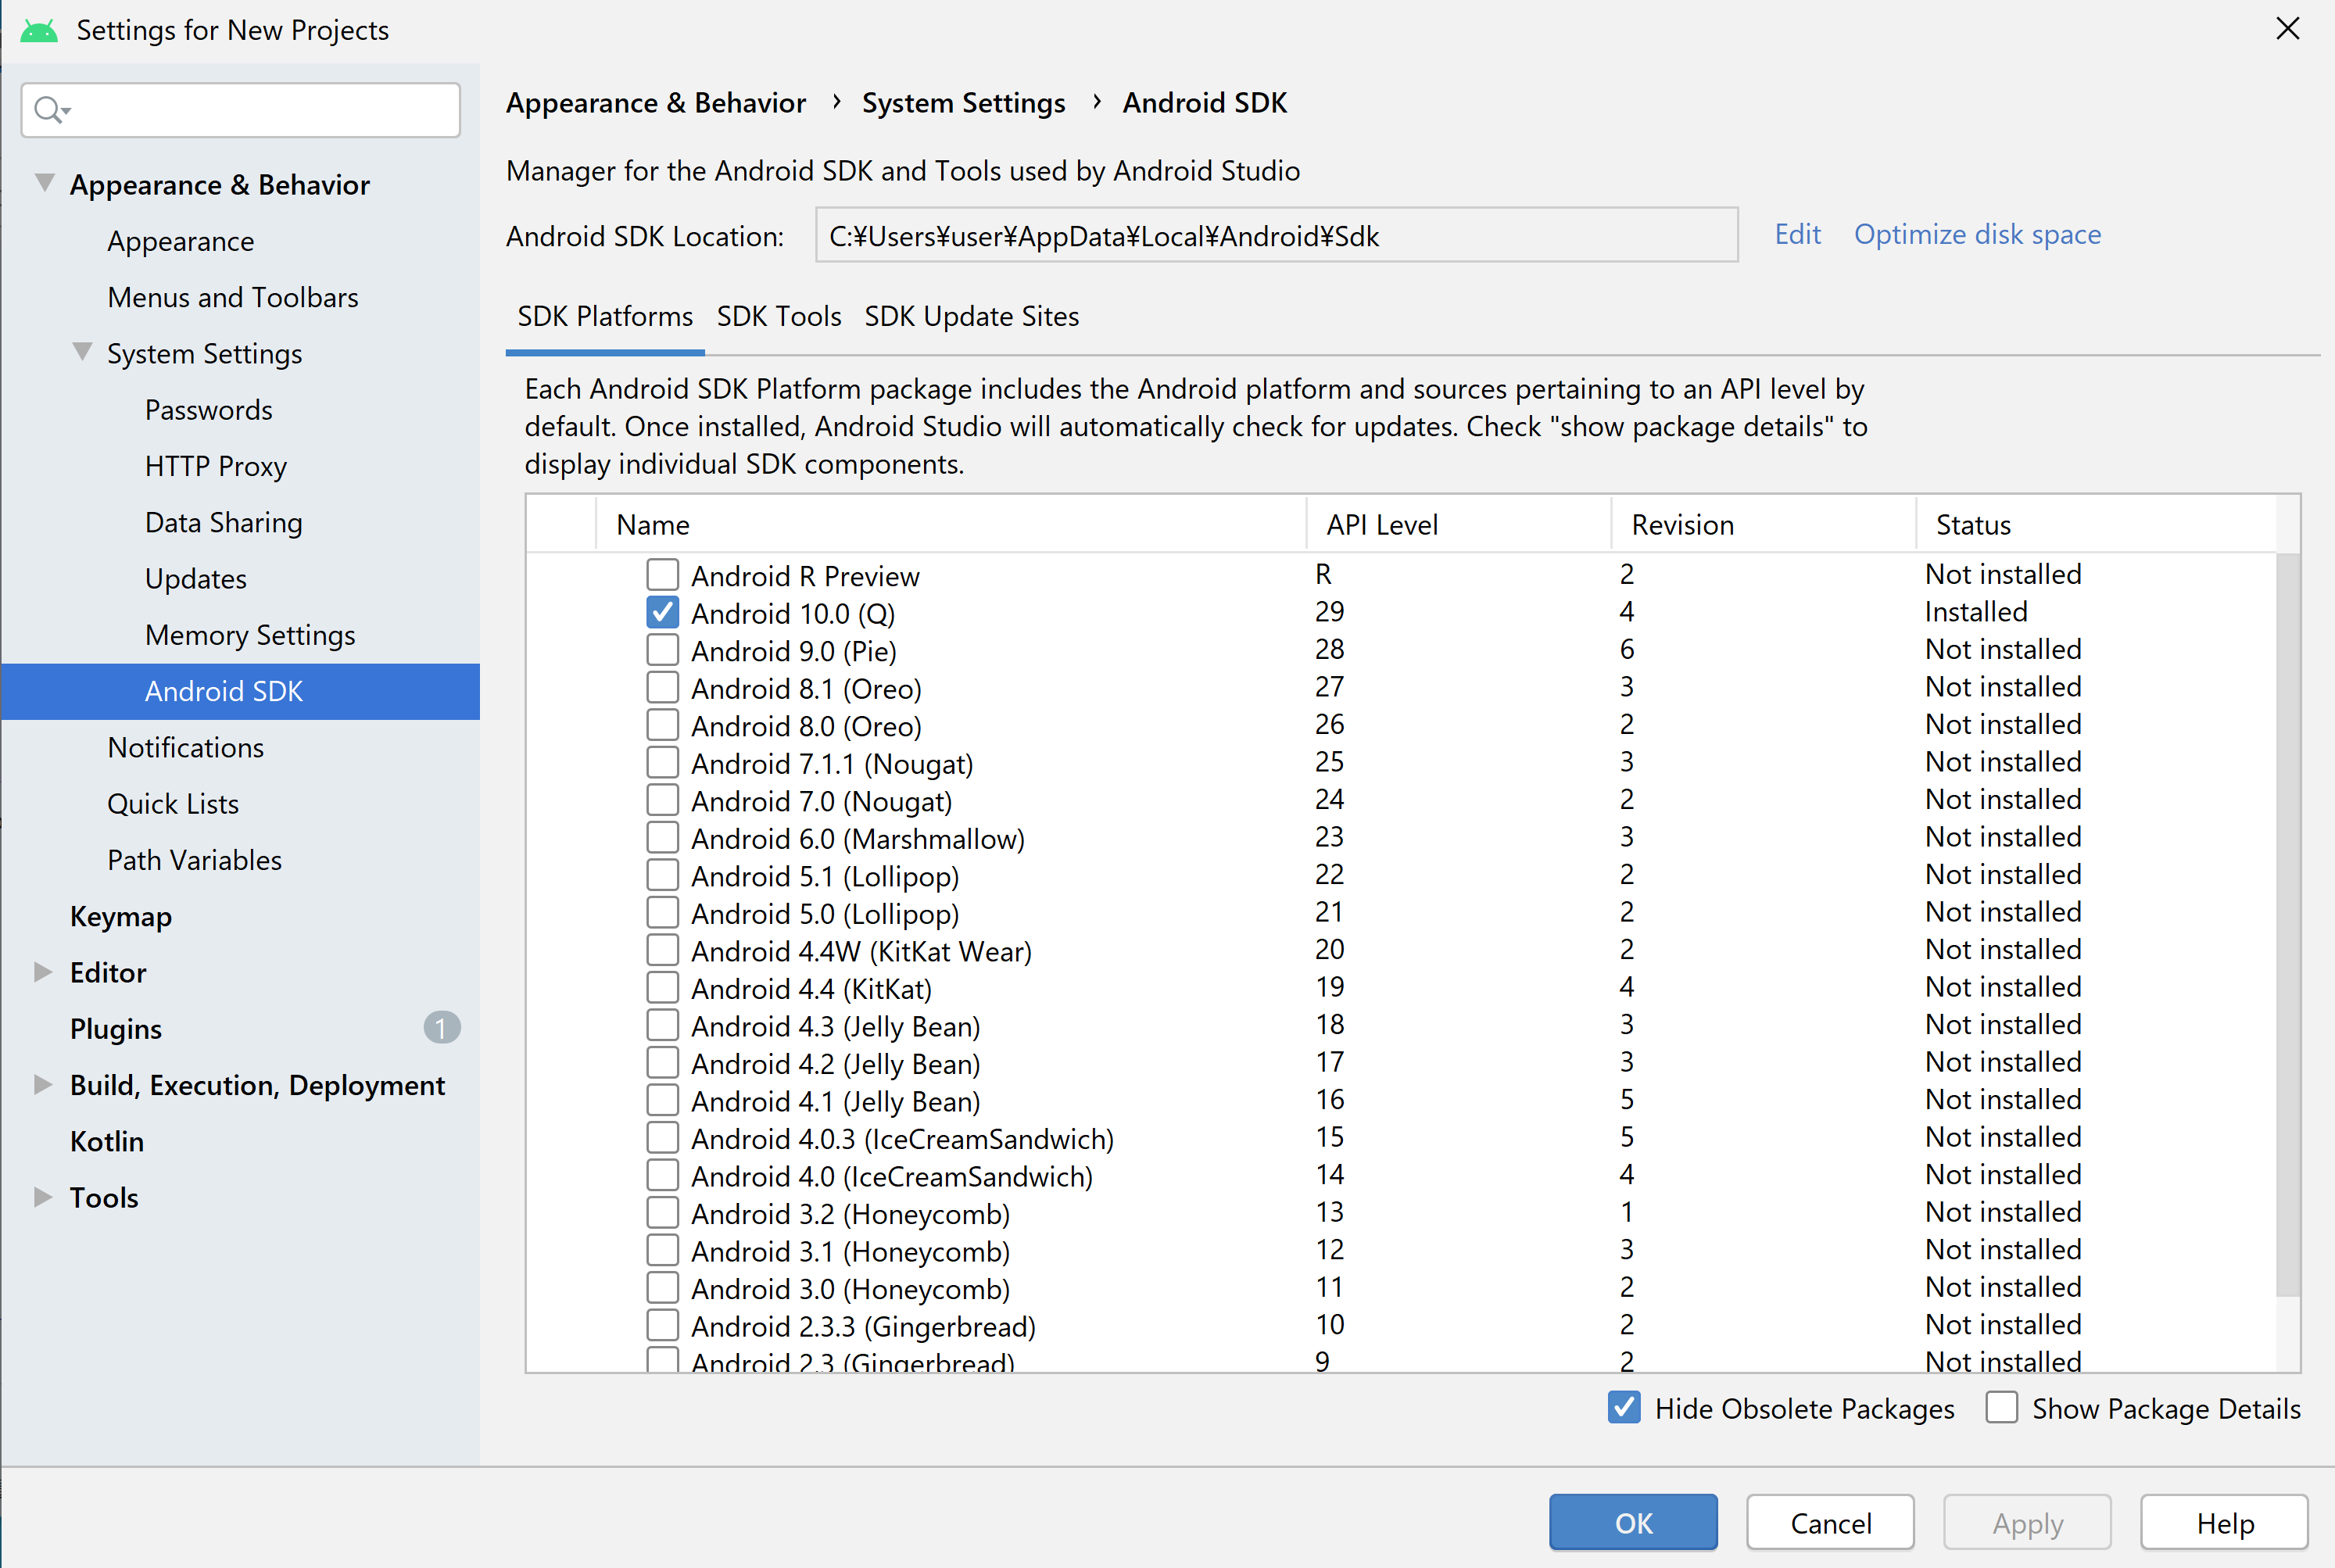2335x1568 pixels.
Task: Open Menus and Toolbars settings
Action: click(233, 297)
